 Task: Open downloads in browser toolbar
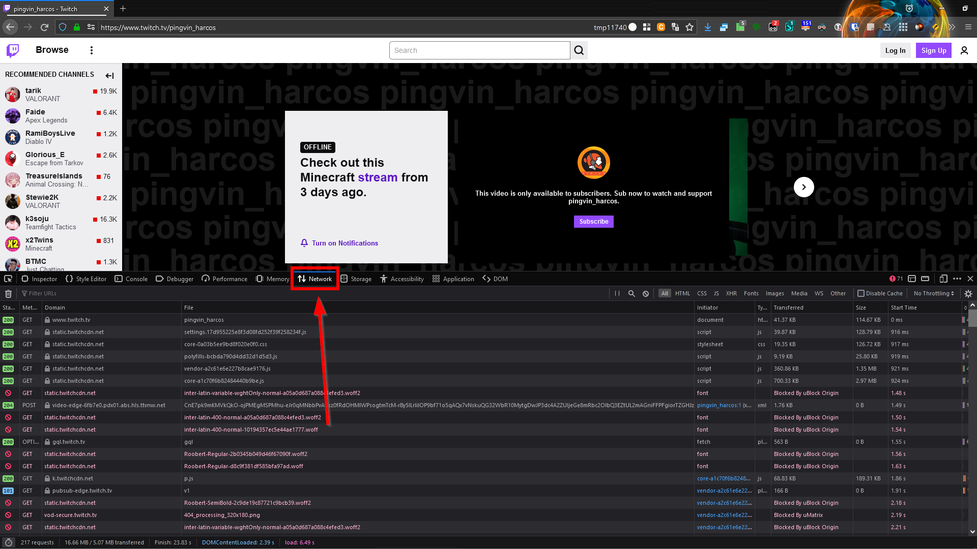coord(707,27)
